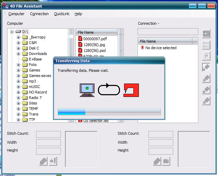This screenshot has width=220, height=176.
Task: Expand the Downloads folder tree node
Action: pos(19,54)
